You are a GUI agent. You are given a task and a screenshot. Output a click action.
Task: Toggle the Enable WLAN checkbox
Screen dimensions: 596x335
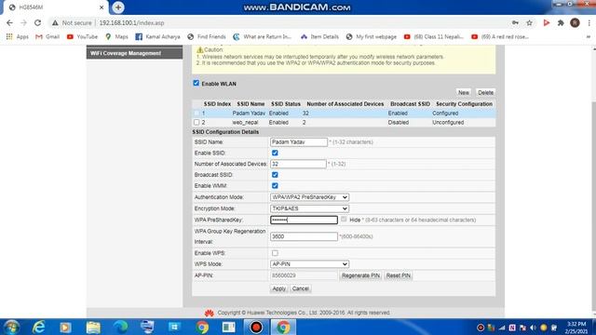[x=196, y=83]
